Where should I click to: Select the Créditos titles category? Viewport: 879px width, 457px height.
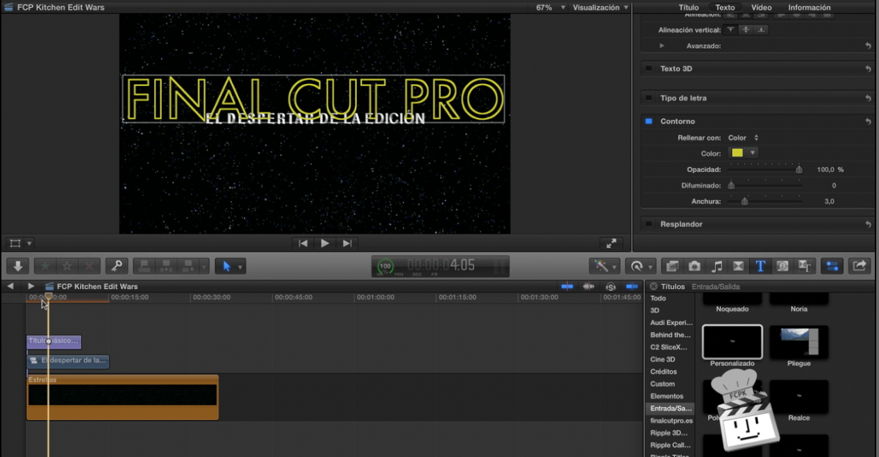(x=664, y=372)
